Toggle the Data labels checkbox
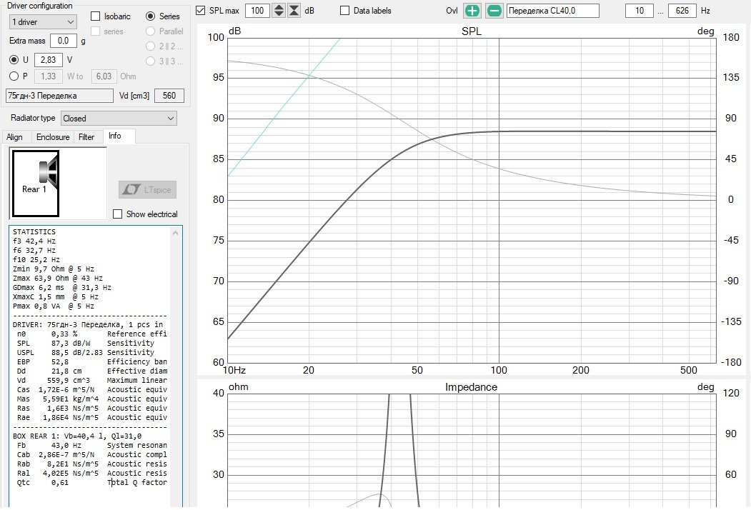 pos(345,11)
